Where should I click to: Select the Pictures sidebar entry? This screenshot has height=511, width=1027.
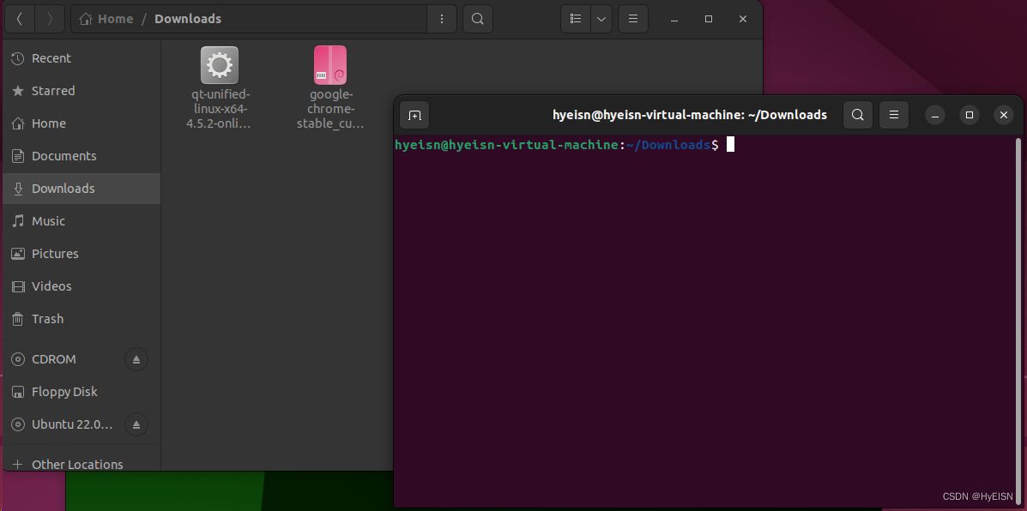[56, 253]
